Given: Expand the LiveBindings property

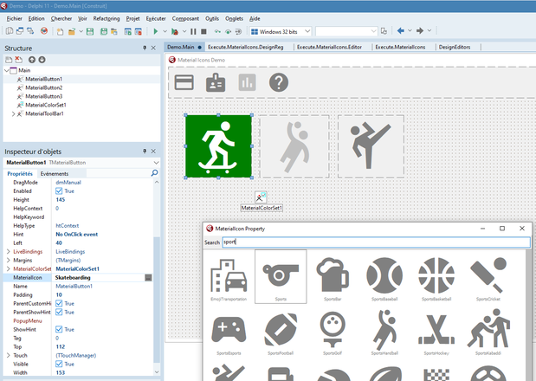Looking at the screenshot, I should [x=8, y=251].
